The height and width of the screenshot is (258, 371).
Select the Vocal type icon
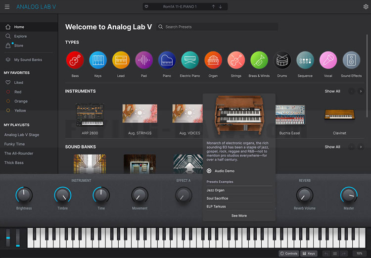pyautogui.click(x=328, y=60)
